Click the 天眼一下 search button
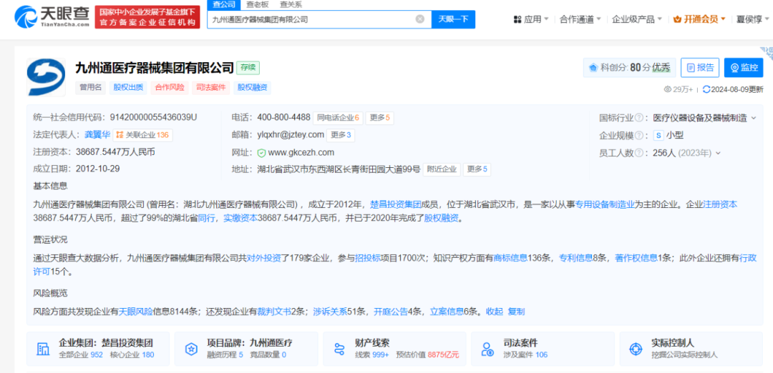The width and height of the screenshot is (773, 373). [453, 19]
